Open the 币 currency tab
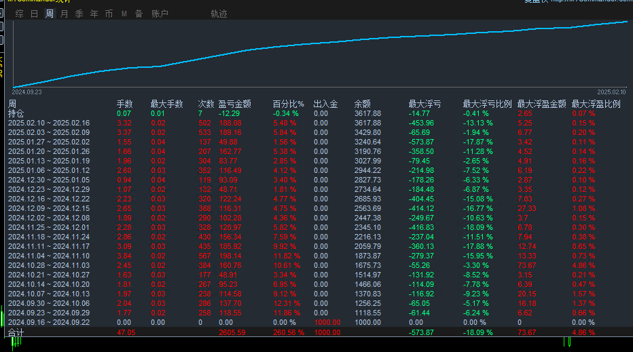 point(109,14)
